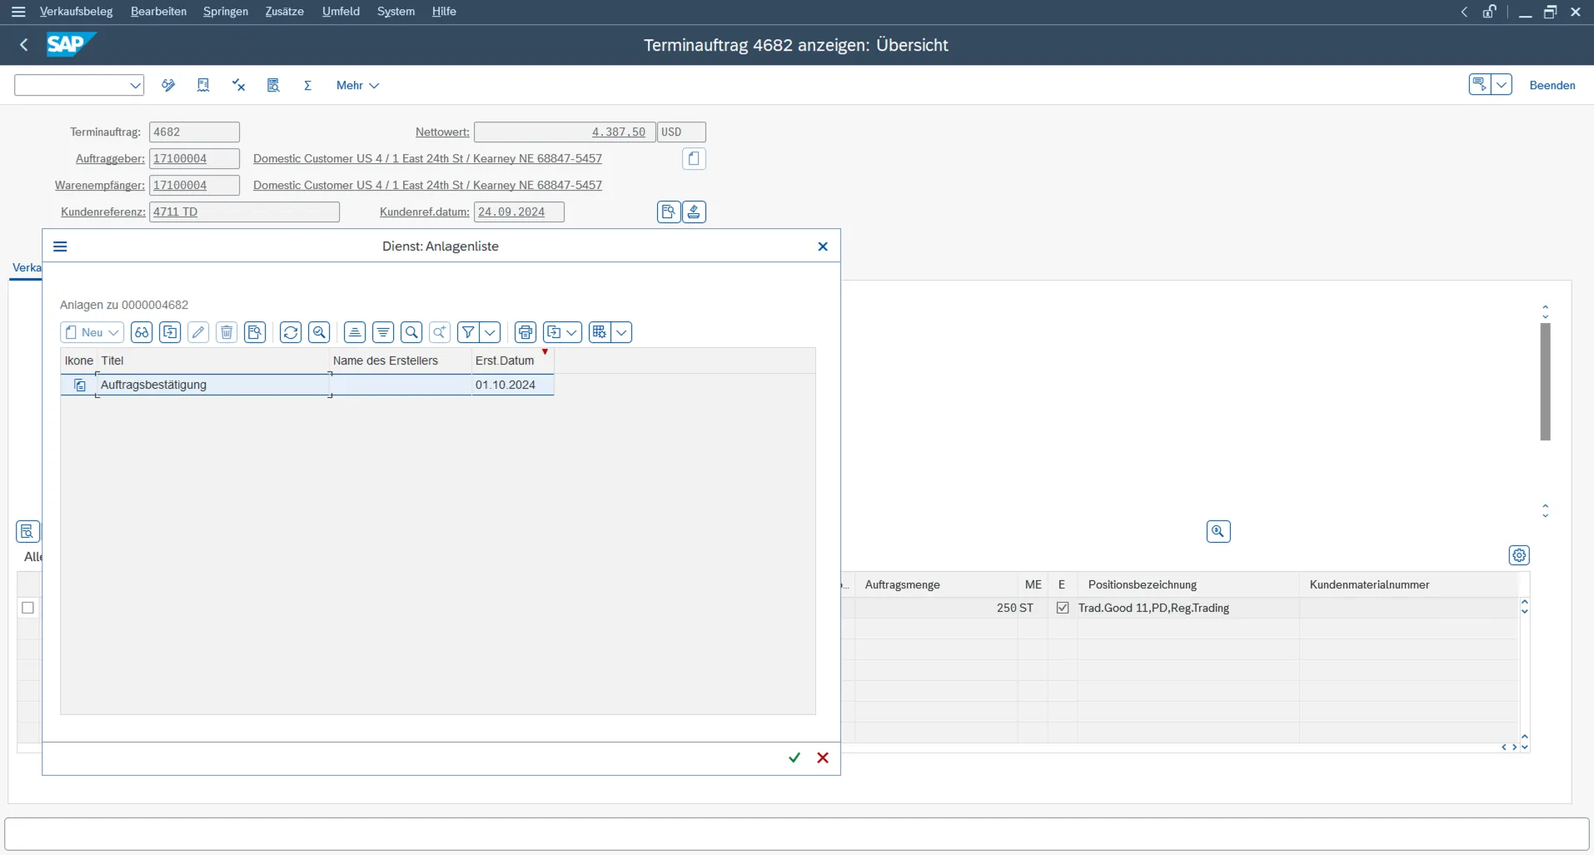The width and height of the screenshot is (1594, 855).
Task: Click the object services icon top right
Action: (x=1480, y=85)
